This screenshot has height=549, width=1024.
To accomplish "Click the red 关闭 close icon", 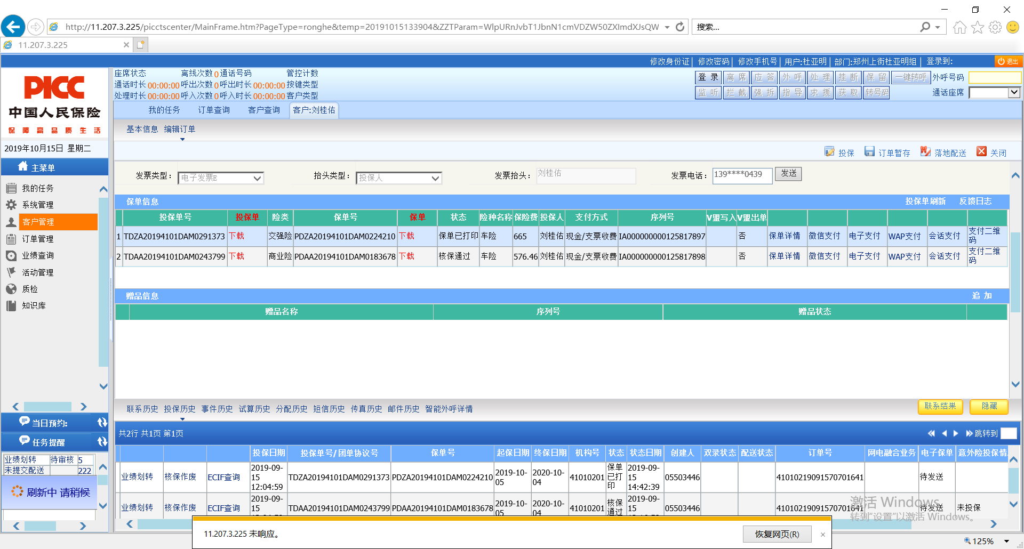I will tap(981, 152).
